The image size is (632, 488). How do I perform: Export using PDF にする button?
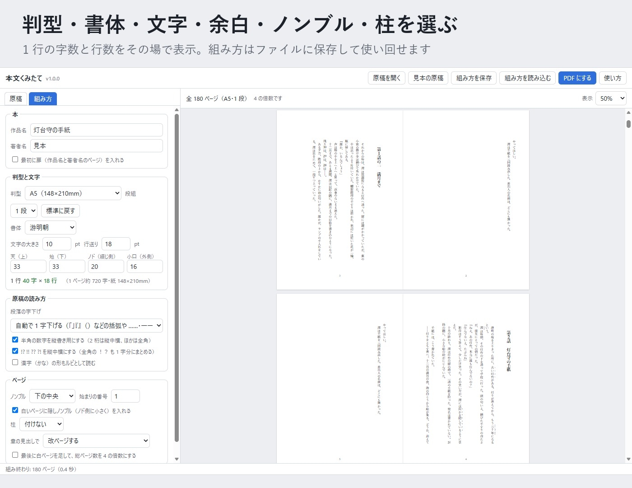(x=577, y=78)
